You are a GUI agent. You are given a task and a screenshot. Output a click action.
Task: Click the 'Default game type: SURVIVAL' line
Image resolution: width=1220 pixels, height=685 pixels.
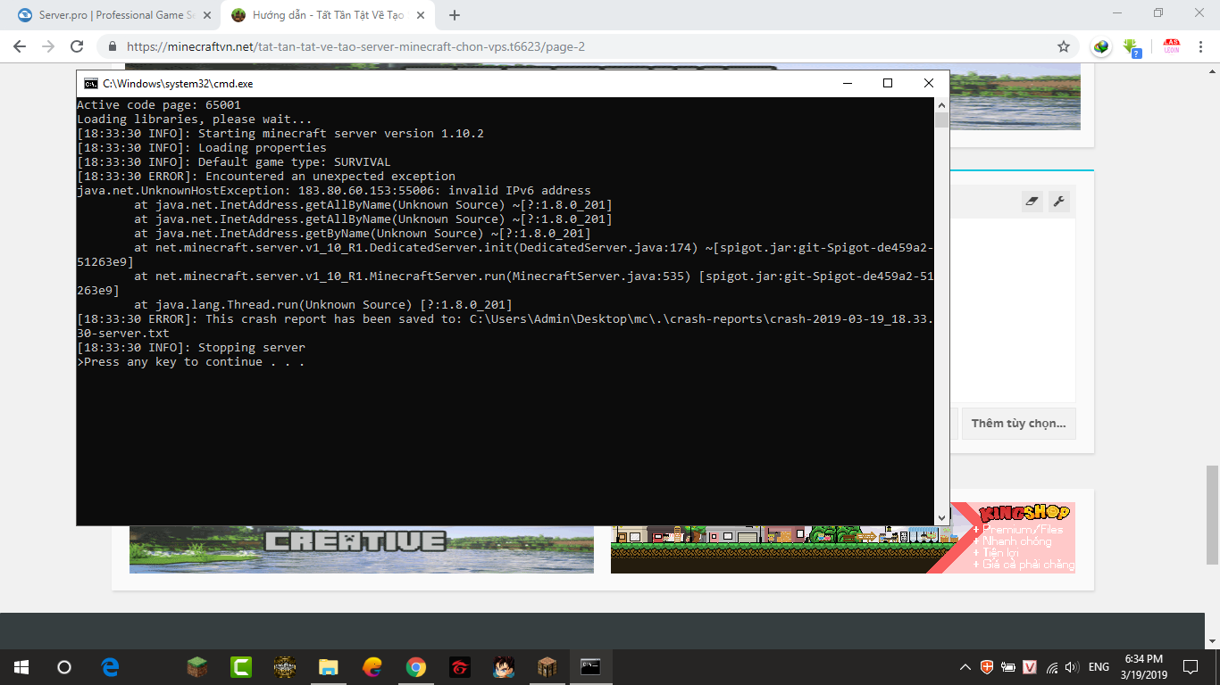click(234, 162)
